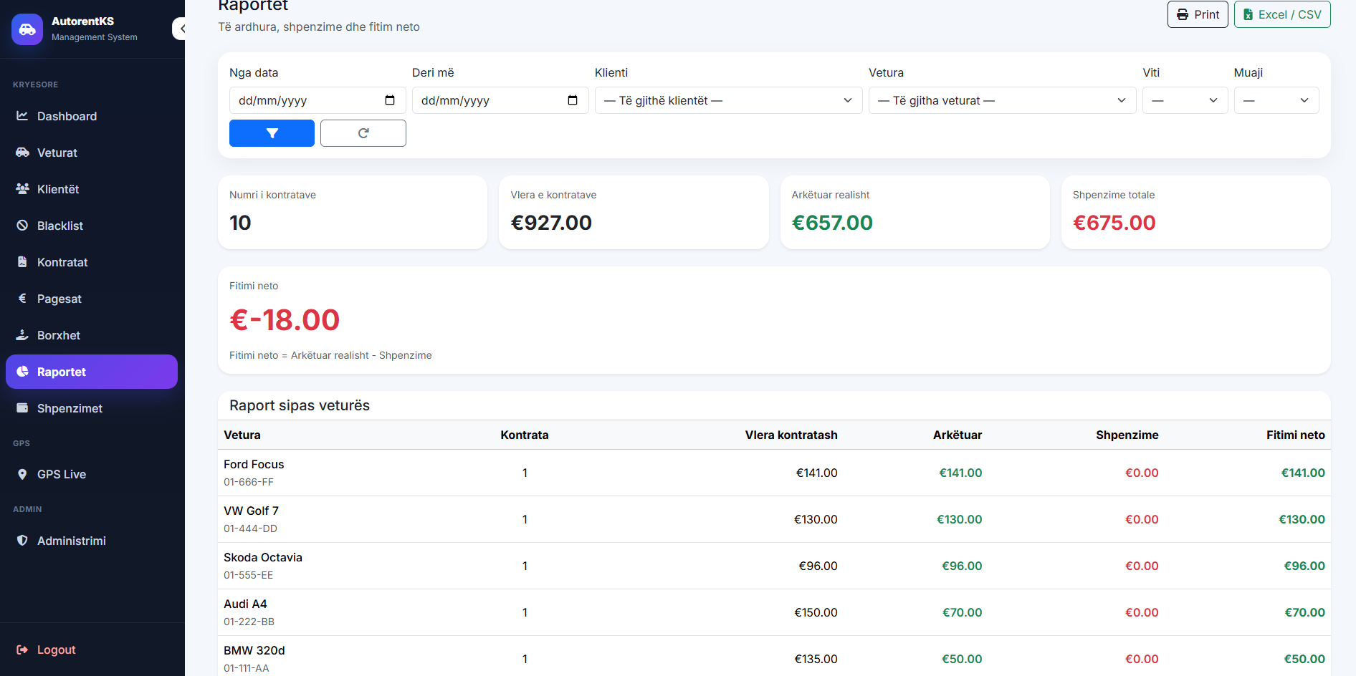This screenshot has height=676, width=1356.
Task: Click the €675.00 Shpenzime totale value
Action: [x=1114, y=223]
